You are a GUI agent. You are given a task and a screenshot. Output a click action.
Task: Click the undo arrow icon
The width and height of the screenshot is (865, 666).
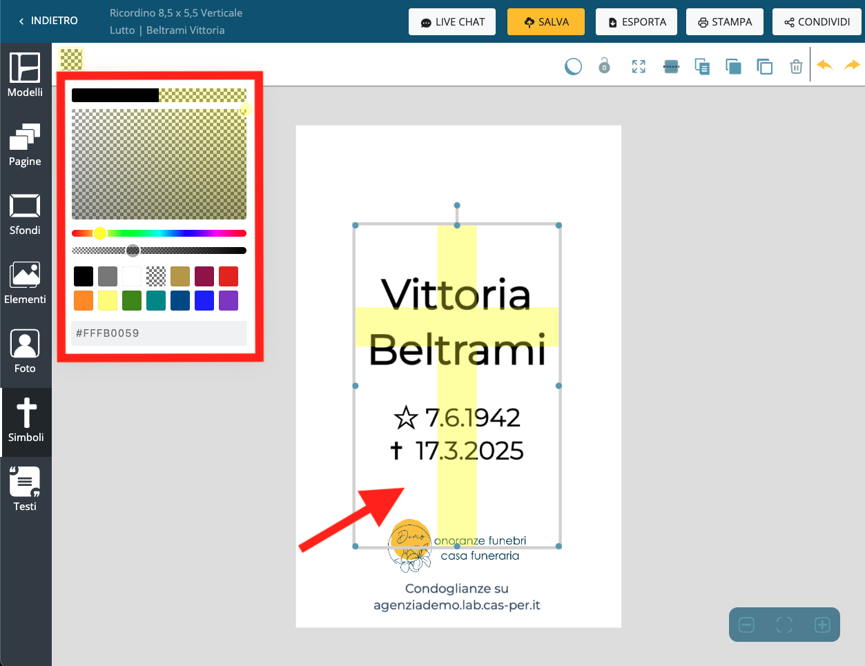tap(824, 65)
